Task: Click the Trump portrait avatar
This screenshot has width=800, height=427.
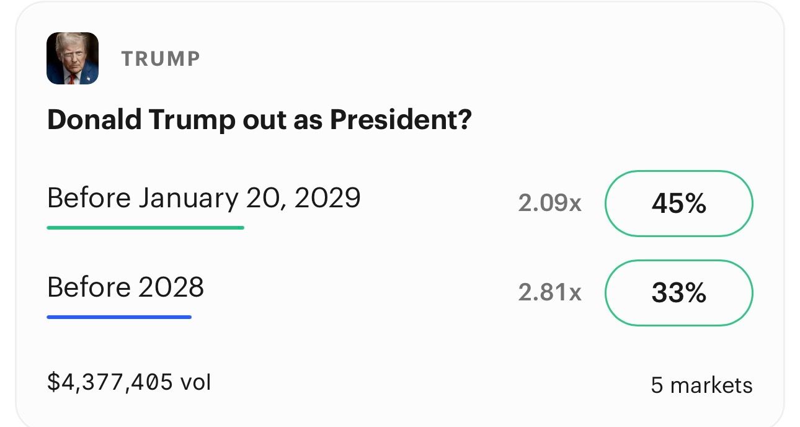Action: tap(73, 58)
